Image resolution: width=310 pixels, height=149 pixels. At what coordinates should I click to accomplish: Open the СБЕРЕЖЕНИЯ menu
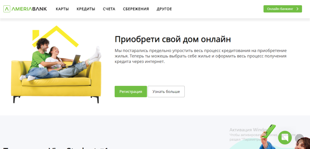click(x=136, y=9)
